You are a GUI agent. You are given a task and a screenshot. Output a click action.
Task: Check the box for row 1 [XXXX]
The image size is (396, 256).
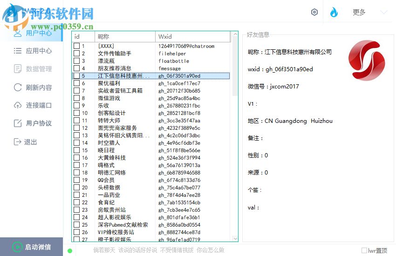click(x=76, y=46)
